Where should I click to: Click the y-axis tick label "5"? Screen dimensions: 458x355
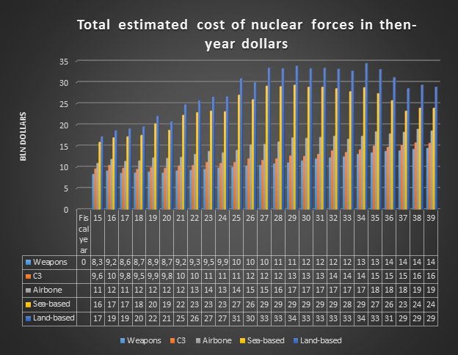click(x=66, y=189)
